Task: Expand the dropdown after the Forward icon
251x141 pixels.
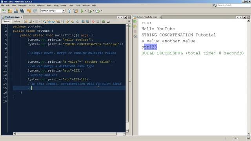Action: click(x=40, y=22)
